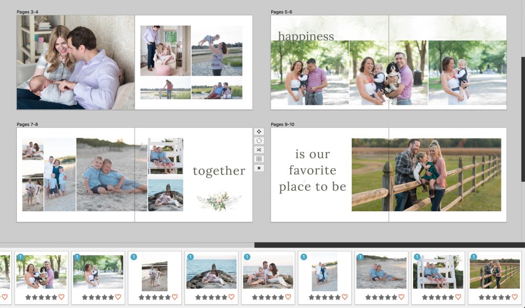Set third star on couple-sitting-on-rocks filmstrip photo
525x308 pixels.
coord(268,297)
